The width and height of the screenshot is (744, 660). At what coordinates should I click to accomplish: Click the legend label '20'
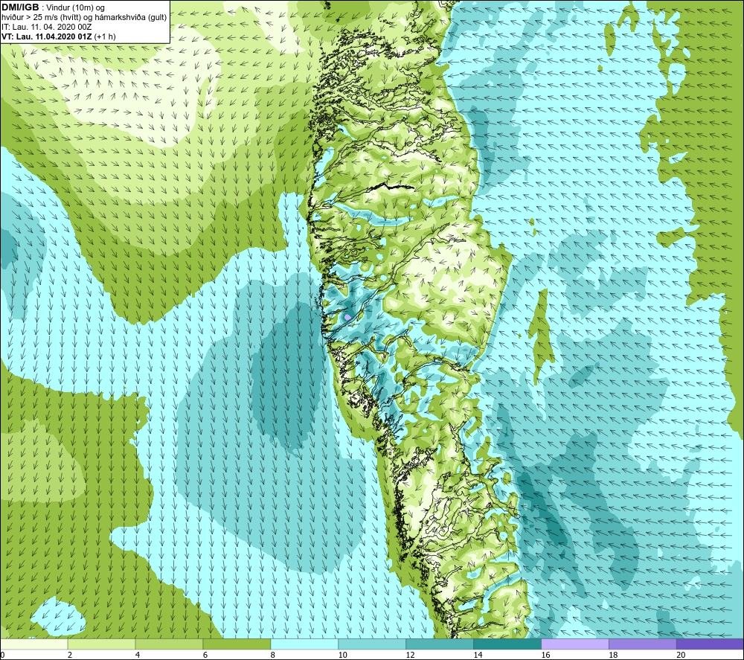[x=681, y=655]
